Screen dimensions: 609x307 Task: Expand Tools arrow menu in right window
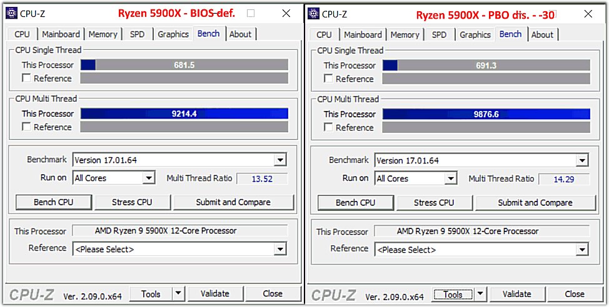pyautogui.click(x=480, y=294)
